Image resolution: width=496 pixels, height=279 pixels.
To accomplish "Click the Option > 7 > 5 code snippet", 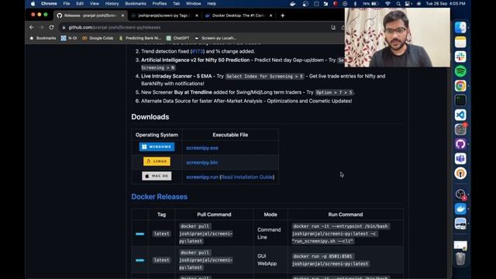I will pyautogui.click(x=334, y=92).
